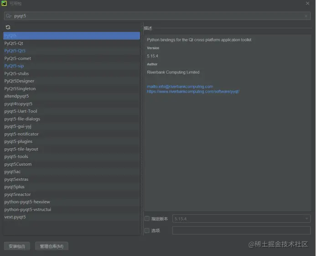
Task: Click the refresh package list icon
Action: click(x=8, y=27)
